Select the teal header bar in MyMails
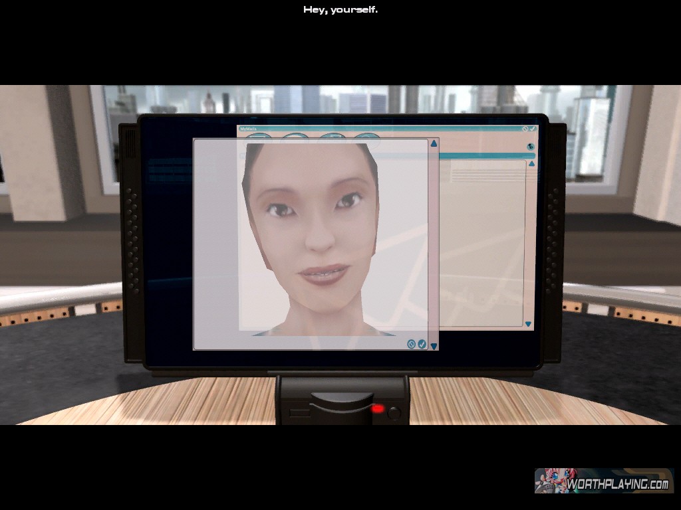 485,155
